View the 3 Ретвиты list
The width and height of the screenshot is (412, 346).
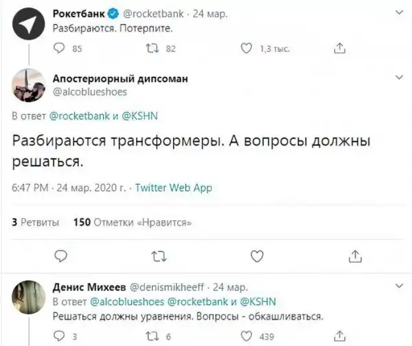pyautogui.click(x=35, y=222)
